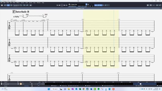162x91 pixels.
Task: Click the Bridge 2 section marker
Action: pyautogui.click(x=54, y=86)
